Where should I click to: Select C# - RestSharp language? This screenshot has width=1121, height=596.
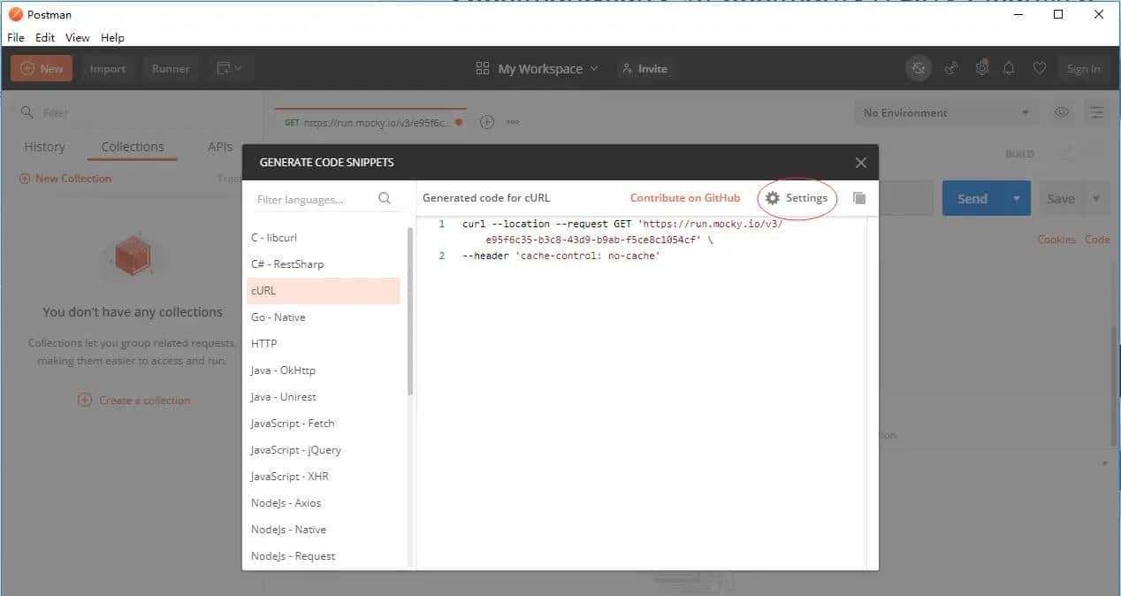tap(324, 264)
